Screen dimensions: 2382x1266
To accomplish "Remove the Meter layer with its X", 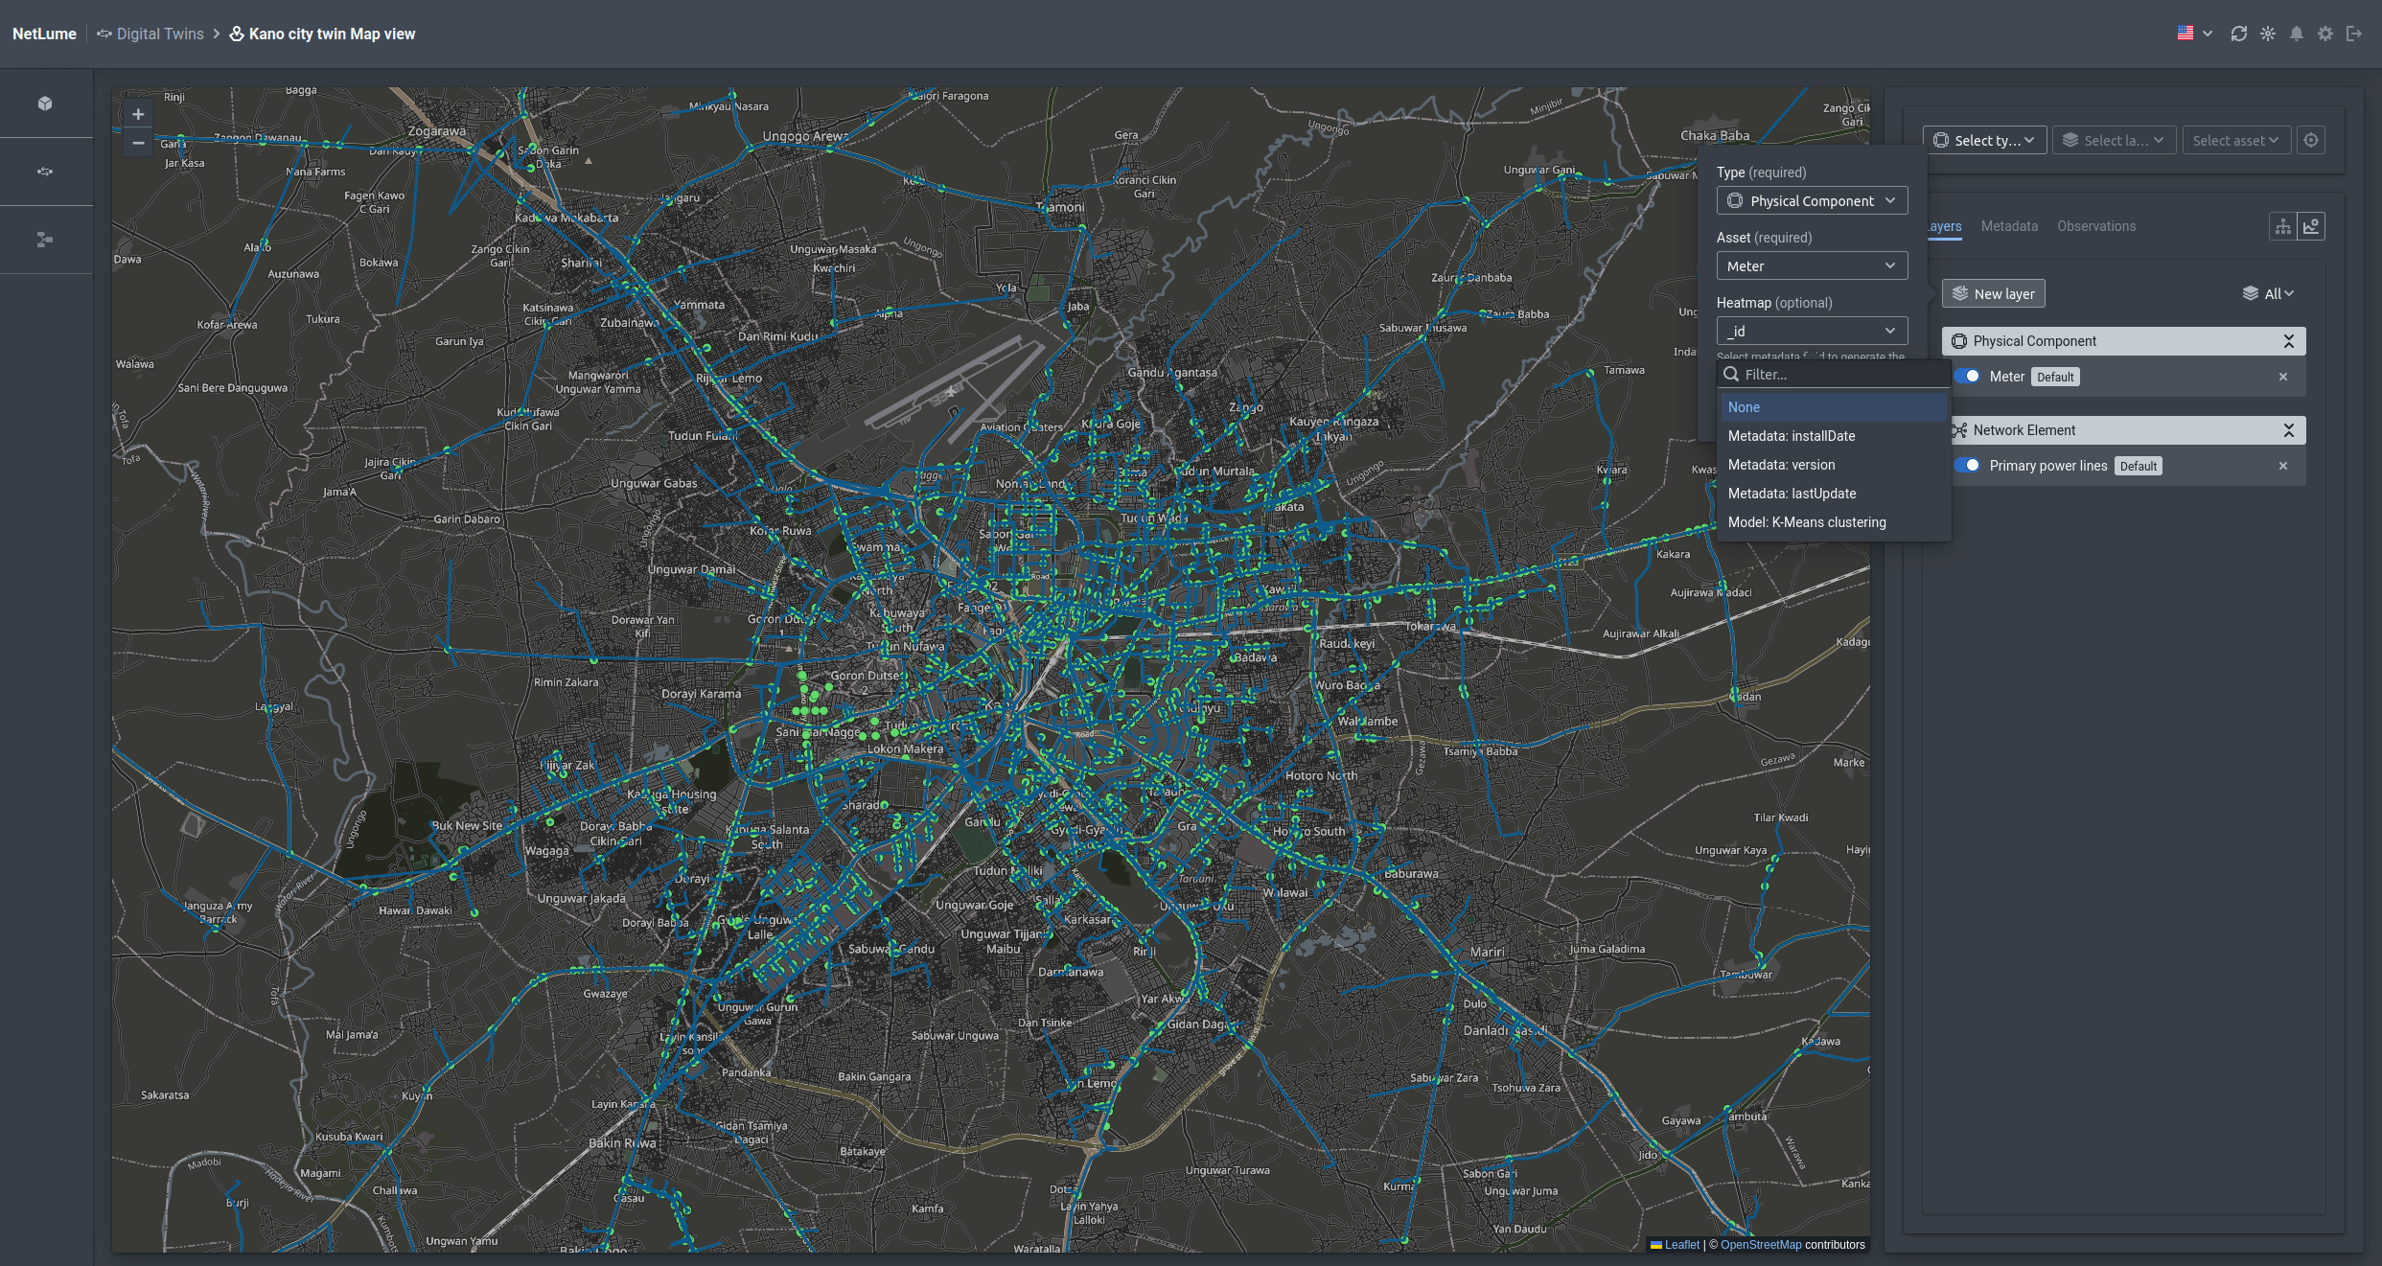I will pyautogui.click(x=2283, y=377).
